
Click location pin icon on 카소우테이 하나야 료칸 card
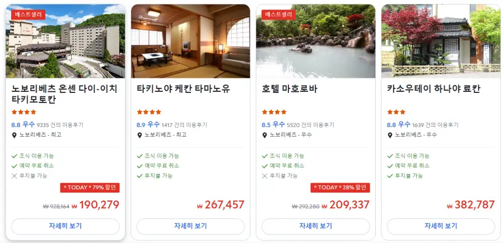coord(390,135)
